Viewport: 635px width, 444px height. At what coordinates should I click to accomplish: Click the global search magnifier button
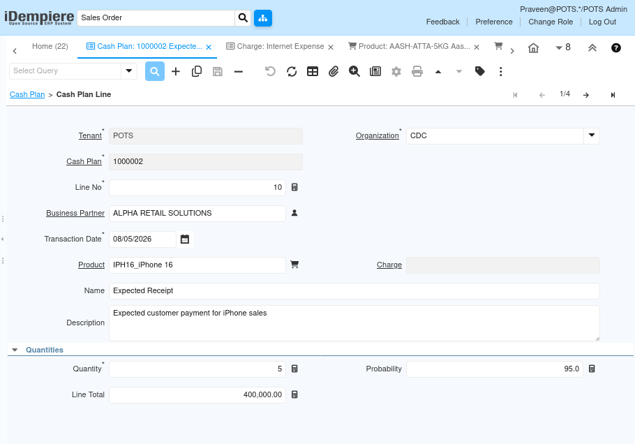point(243,18)
